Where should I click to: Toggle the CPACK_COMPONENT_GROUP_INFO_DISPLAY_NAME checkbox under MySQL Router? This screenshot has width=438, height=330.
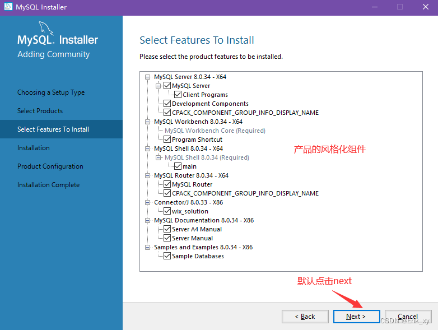point(167,193)
